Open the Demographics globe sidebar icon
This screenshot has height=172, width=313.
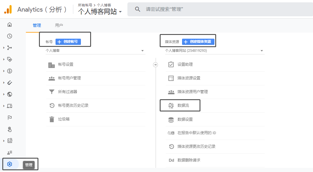[10, 94]
